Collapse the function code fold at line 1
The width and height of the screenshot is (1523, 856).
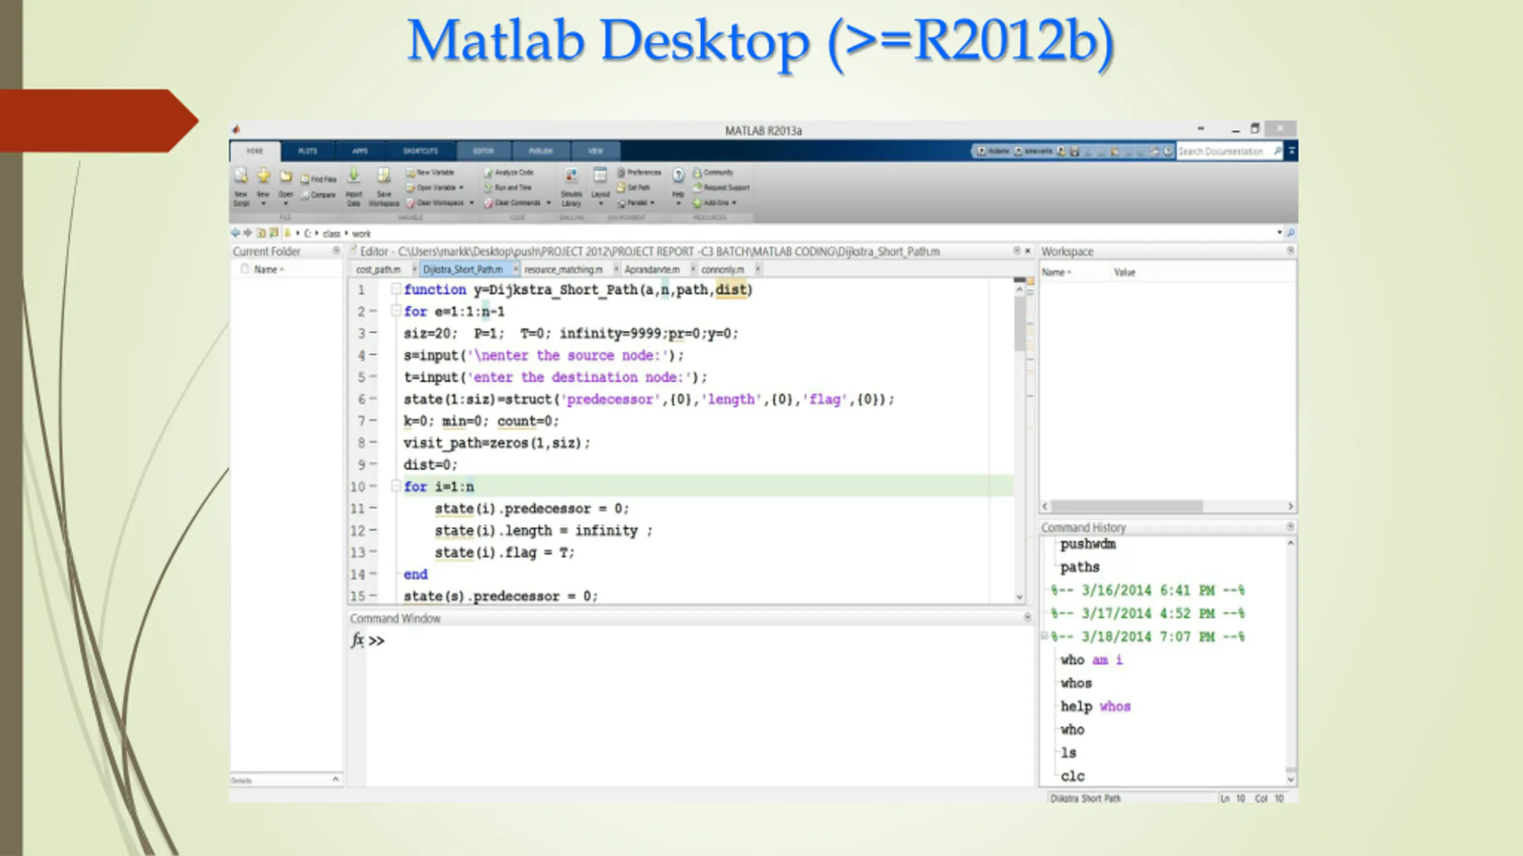pos(396,289)
